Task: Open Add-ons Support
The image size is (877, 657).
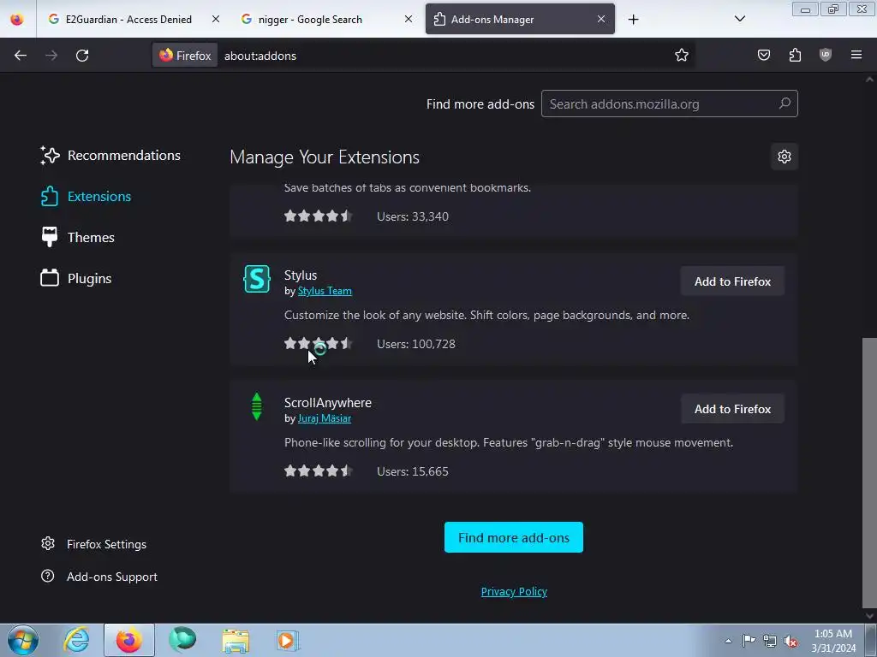Action: coord(99,577)
